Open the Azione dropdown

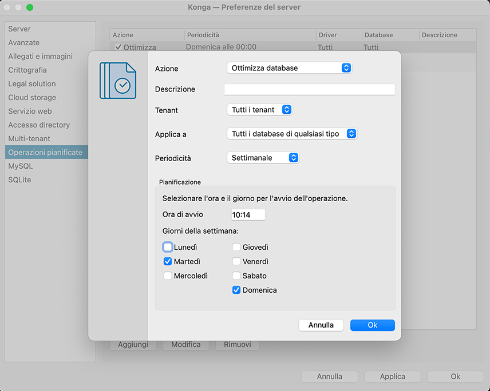[x=289, y=68]
